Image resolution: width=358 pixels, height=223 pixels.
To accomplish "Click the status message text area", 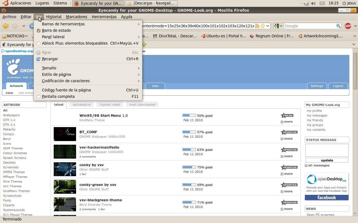I will 327,150.
